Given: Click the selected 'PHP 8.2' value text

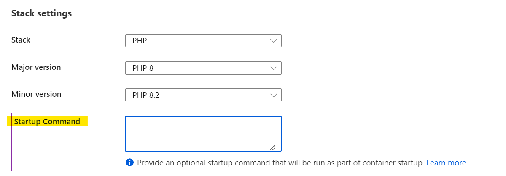Looking at the screenshot, I should [x=146, y=96].
